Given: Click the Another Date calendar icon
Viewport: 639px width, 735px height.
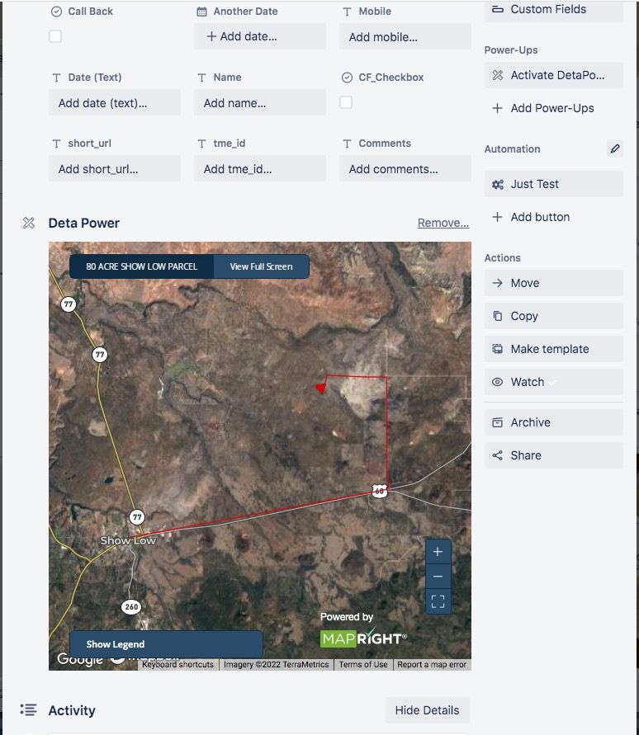Looking at the screenshot, I should (x=201, y=12).
